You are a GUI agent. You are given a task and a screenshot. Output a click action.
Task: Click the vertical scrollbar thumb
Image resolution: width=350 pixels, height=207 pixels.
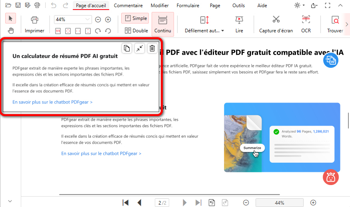pos(348,120)
